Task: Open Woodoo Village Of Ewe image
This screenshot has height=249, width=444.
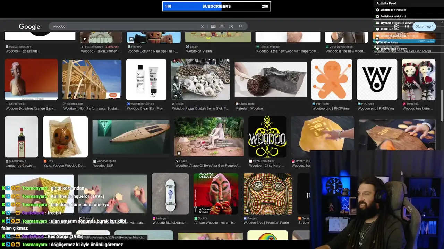Action: point(209,137)
